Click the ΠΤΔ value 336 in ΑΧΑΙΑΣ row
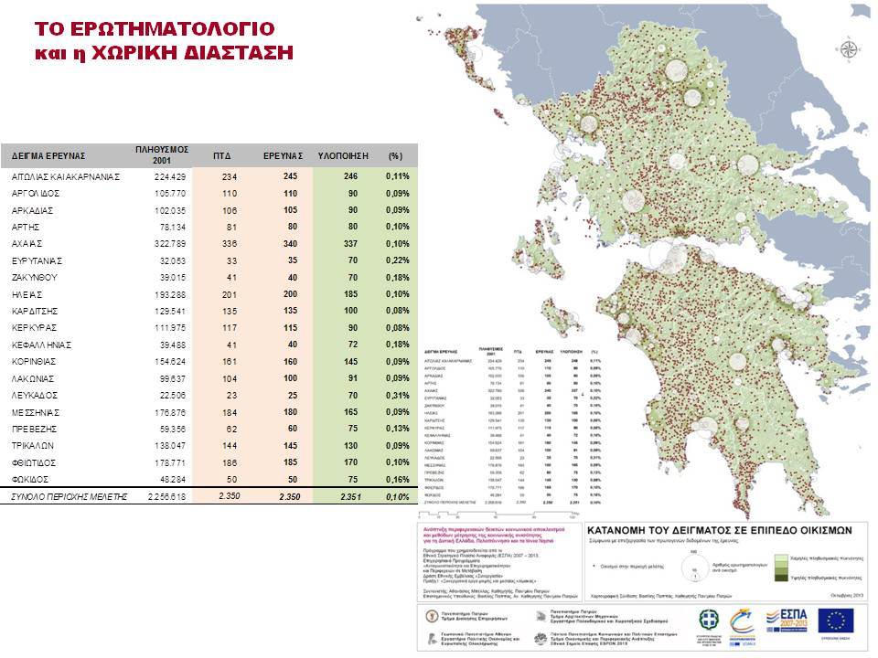Image resolution: width=878 pixels, height=658 pixels. [x=230, y=244]
